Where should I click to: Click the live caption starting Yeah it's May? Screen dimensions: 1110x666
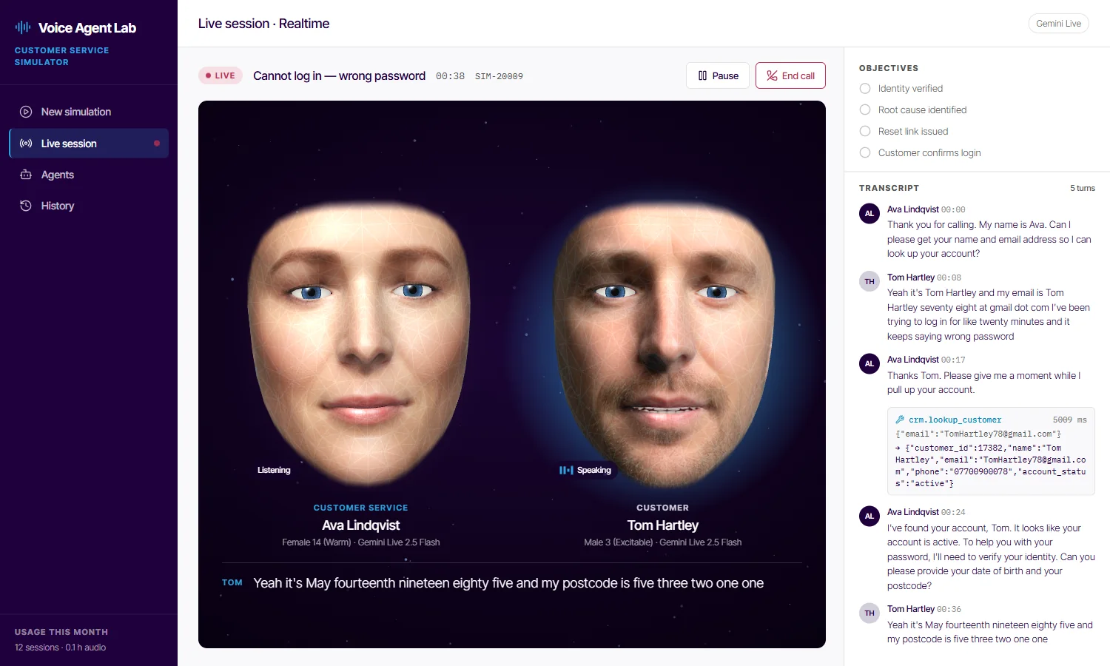point(508,583)
